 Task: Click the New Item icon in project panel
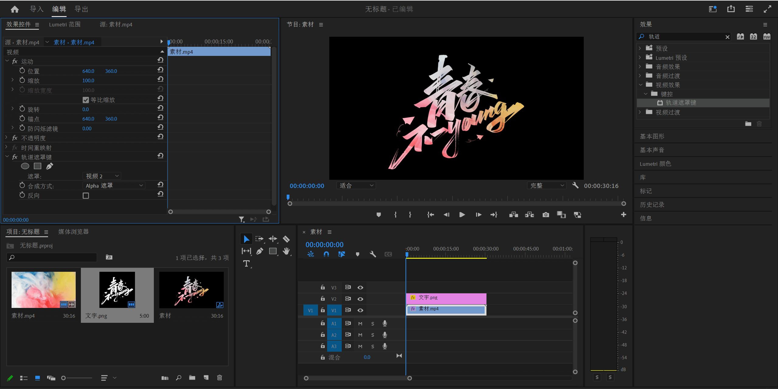(x=206, y=377)
